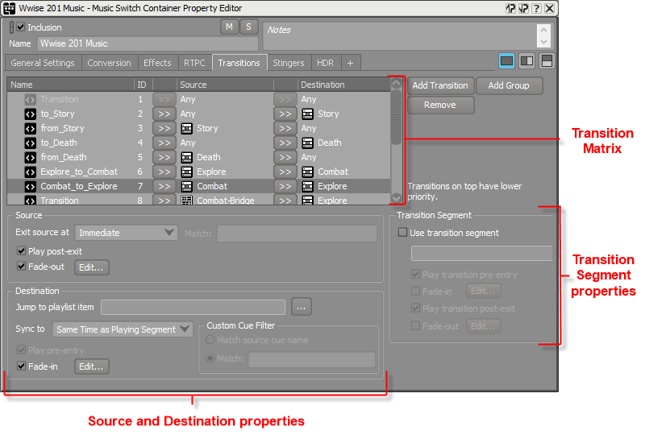Image resolution: width=645 pixels, height=443 pixels.
Task: Click Explore source icon in Explore_to_Combat row
Action: click(187, 172)
